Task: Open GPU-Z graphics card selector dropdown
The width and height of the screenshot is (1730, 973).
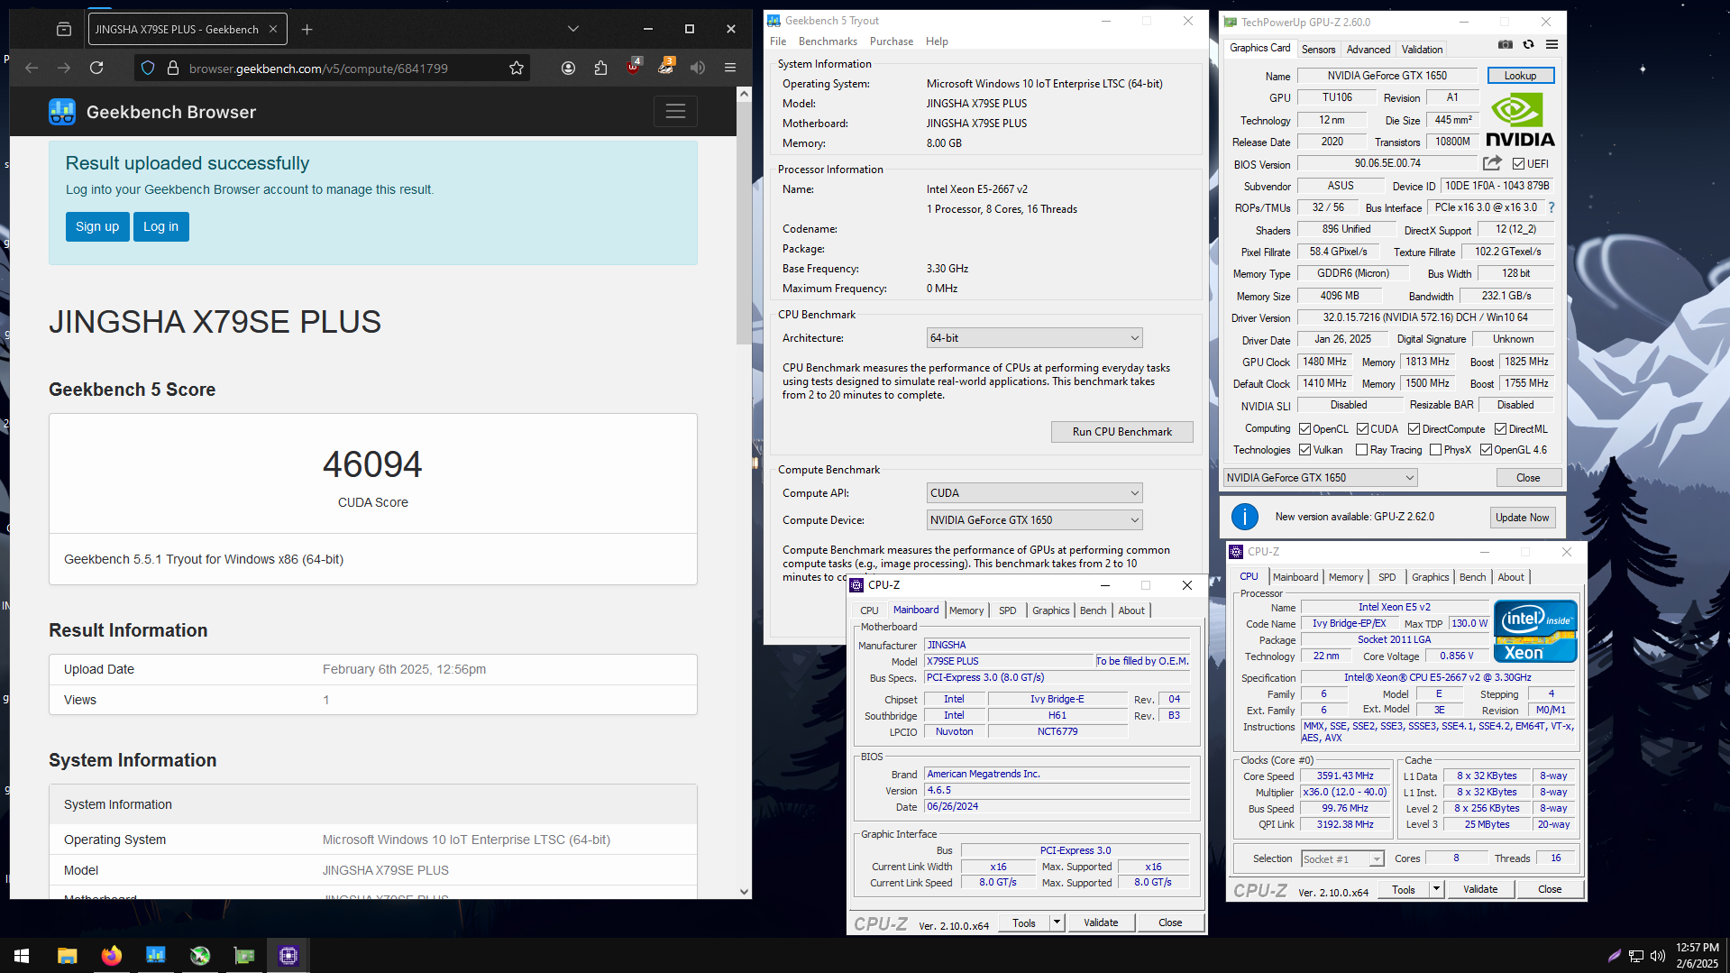Action: pos(1320,478)
